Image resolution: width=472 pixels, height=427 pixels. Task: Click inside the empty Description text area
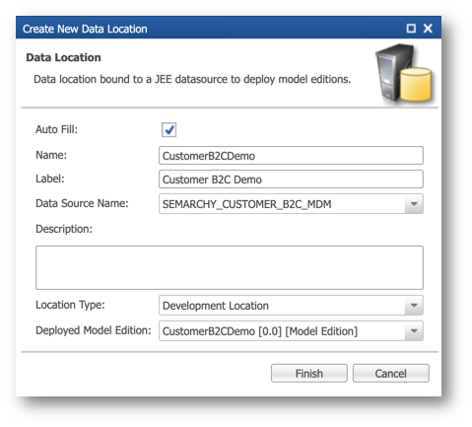click(x=230, y=267)
